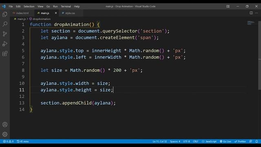Click the VS Code logo icon
Viewport: 261px width, 147px height.
pyautogui.click(x=4, y=7)
